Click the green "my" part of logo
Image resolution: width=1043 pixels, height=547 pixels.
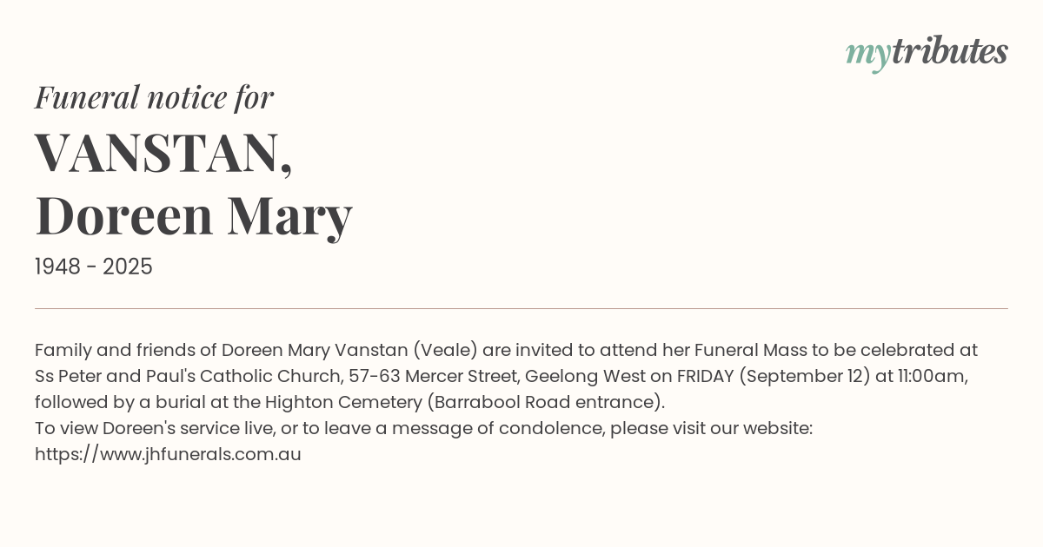pyautogui.click(x=867, y=54)
